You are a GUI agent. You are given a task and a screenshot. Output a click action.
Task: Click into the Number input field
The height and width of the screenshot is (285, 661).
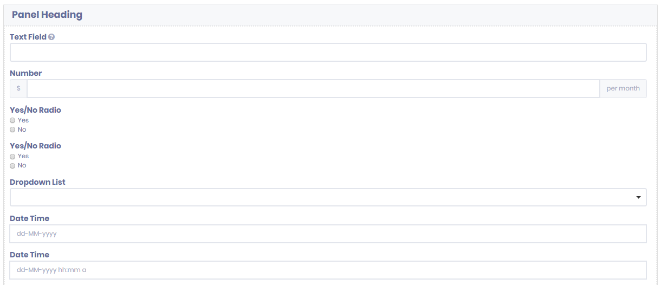313,89
